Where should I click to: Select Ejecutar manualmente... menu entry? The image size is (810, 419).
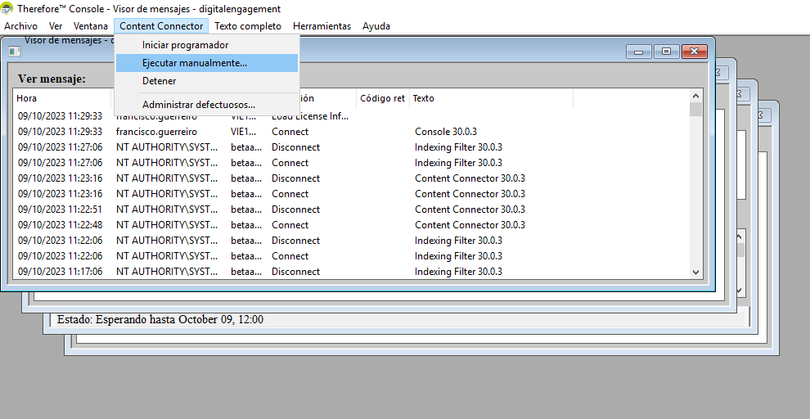[x=207, y=63]
